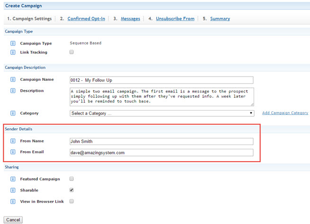Check the Featured Campaign checkbox

71,179
